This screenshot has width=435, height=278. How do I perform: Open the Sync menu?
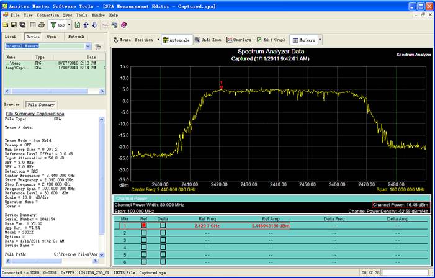[67, 14]
